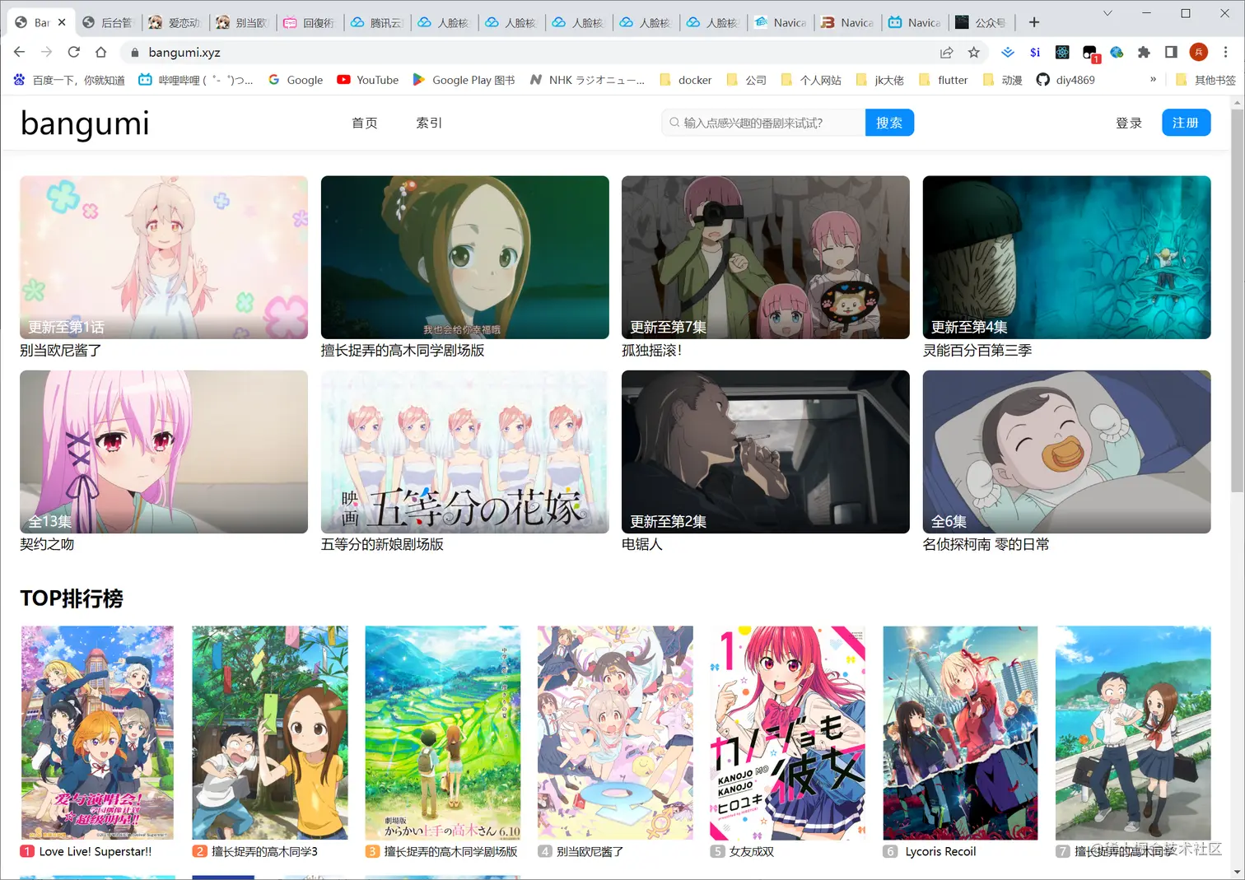Open Lycoris Recoil ranked poster
Viewport: 1245px width, 880px height.
[960, 733]
